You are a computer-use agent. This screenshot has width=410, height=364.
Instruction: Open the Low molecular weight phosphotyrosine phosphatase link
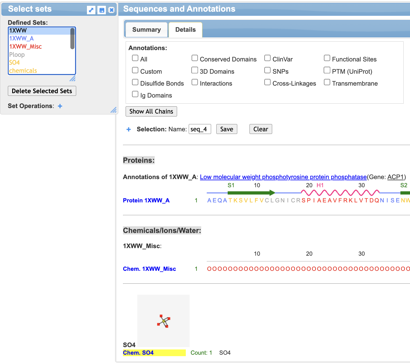[x=283, y=177]
